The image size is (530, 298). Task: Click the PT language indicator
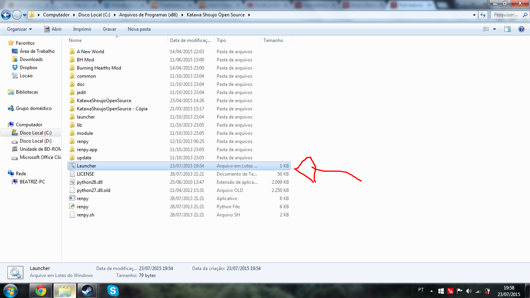[x=421, y=290]
